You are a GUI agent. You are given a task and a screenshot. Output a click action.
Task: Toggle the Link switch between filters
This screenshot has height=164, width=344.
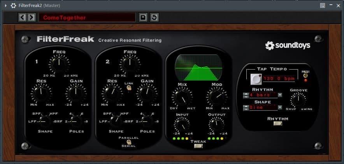tap(129, 88)
